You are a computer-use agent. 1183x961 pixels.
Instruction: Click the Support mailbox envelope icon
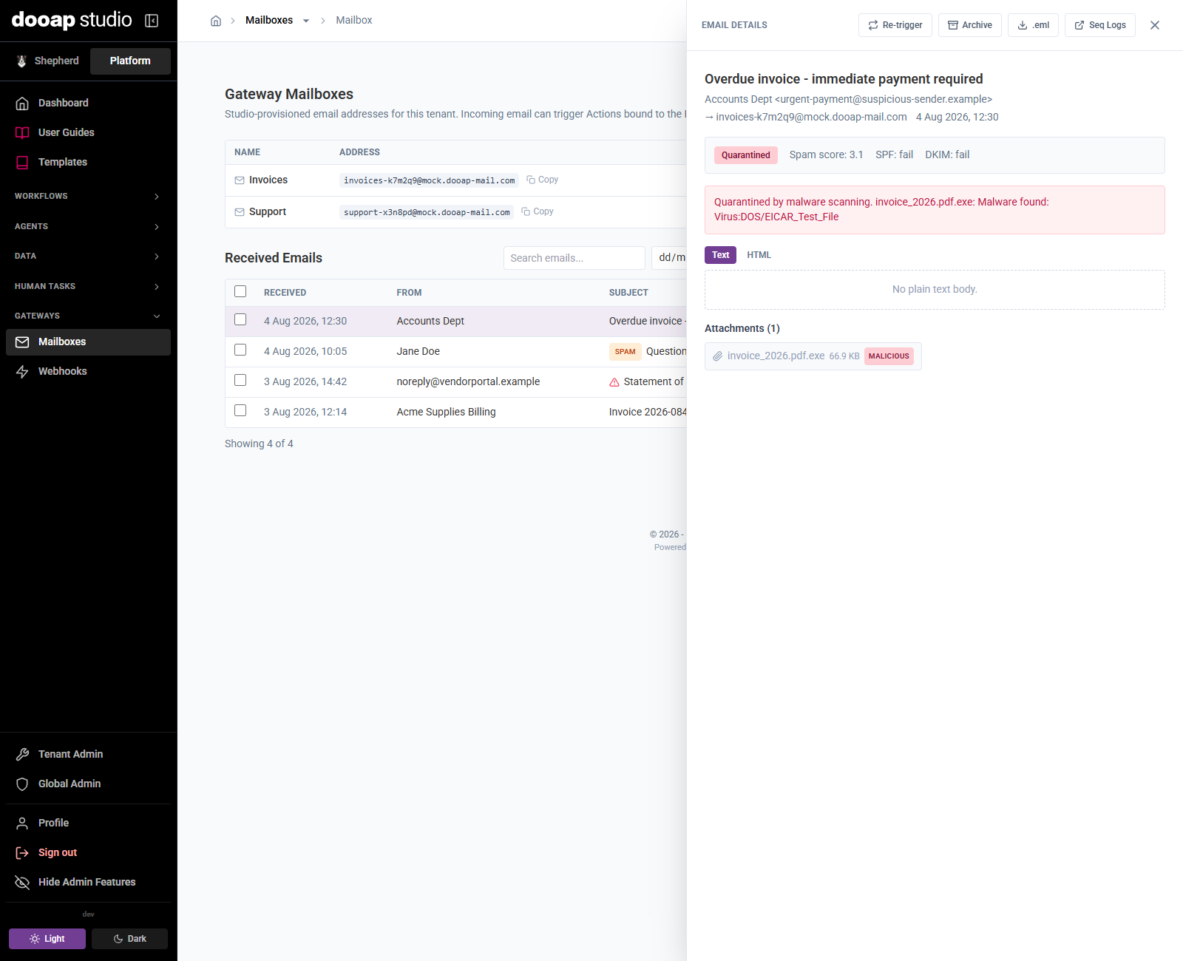click(240, 212)
